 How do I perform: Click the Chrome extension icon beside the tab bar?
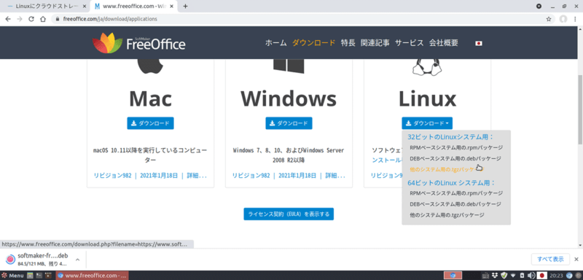539,7
